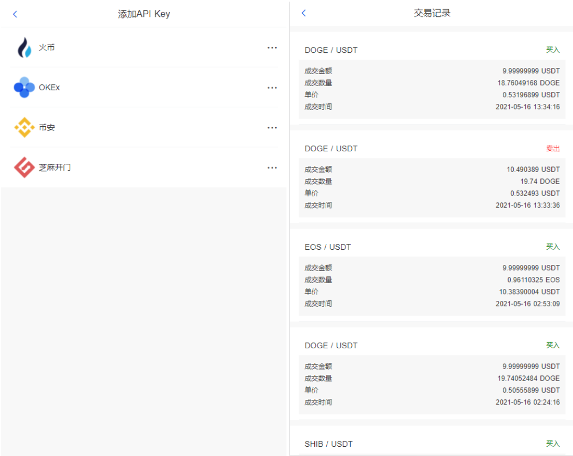Select the 芝麻开门 exchange name
Viewport: 573px width, 456px height.
(55, 168)
